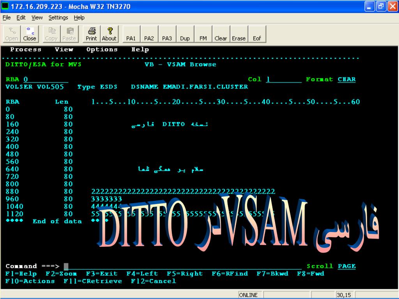Select Options in the terminal action bar
The width and height of the screenshot is (399, 299).
point(102,49)
